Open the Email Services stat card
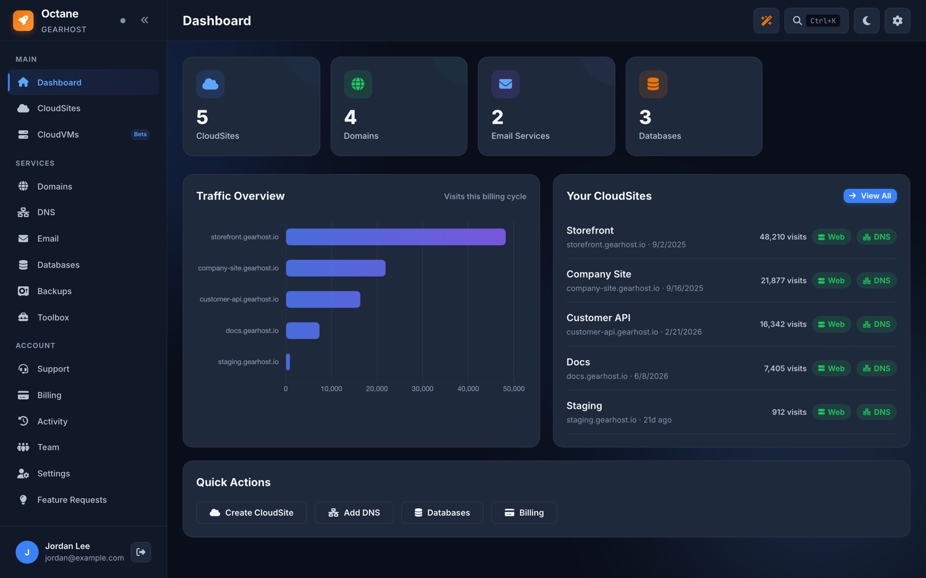926x578 pixels. click(546, 106)
